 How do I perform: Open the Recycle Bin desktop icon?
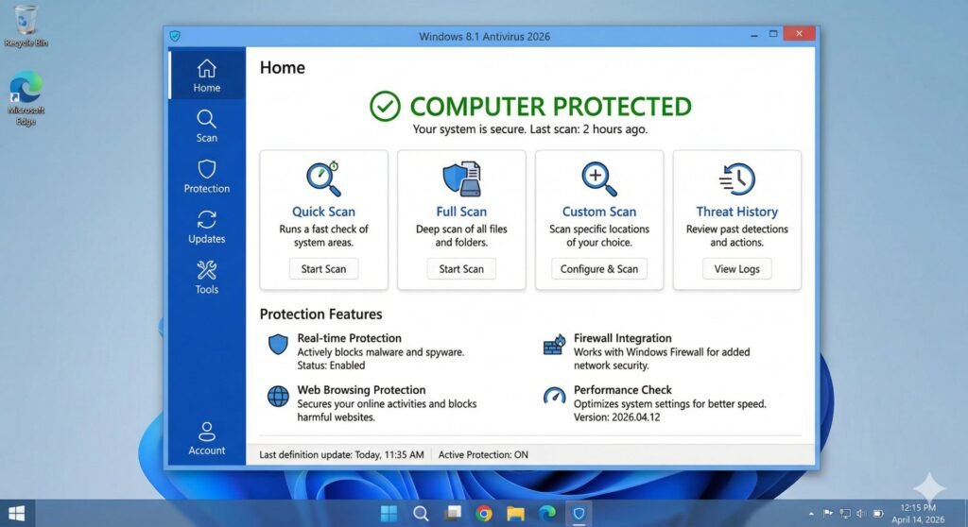26,27
